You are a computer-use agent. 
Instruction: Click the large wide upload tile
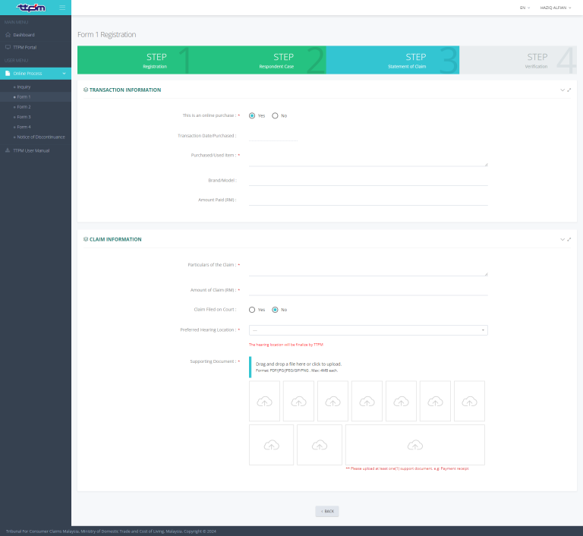click(x=414, y=445)
